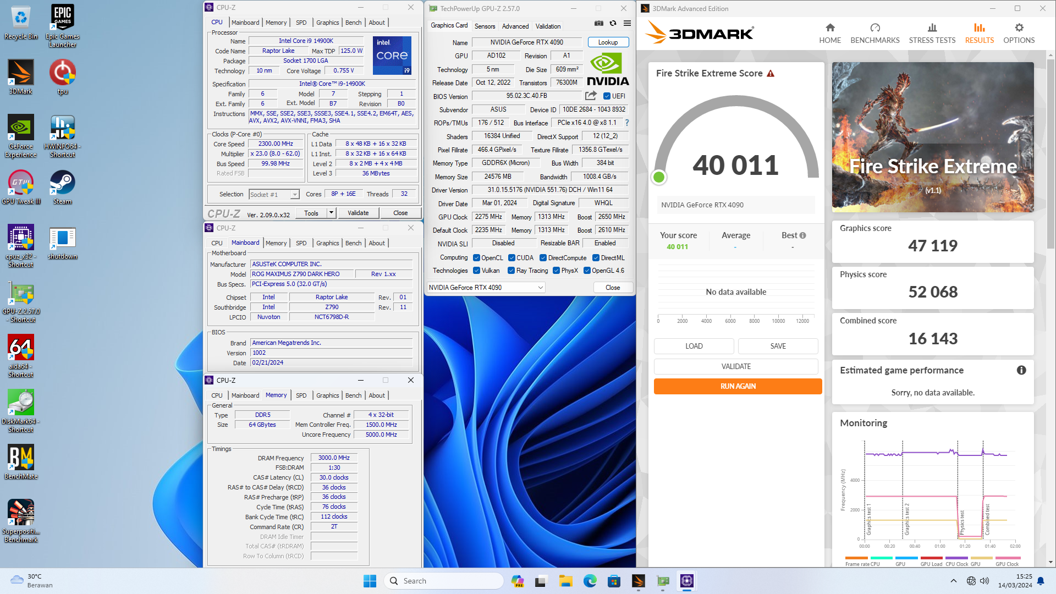The image size is (1056, 594).
Task: Launch Epic Games Launcher from desktop
Action: [x=62, y=26]
